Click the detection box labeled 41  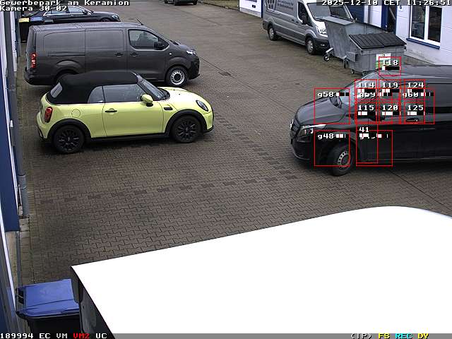(374, 148)
